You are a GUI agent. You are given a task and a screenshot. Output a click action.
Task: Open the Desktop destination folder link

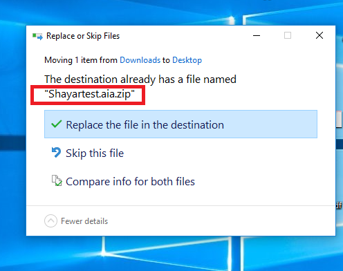tap(187, 60)
